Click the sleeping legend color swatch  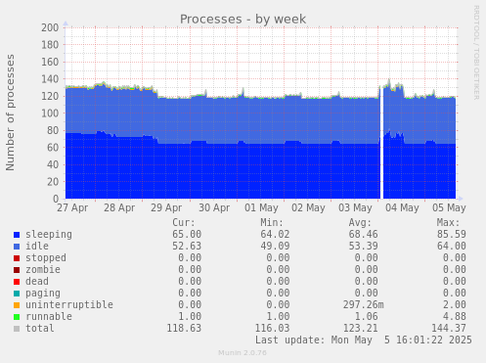(17, 235)
